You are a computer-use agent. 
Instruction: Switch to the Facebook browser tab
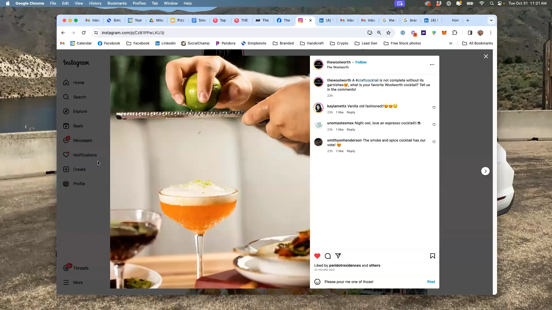(x=283, y=20)
